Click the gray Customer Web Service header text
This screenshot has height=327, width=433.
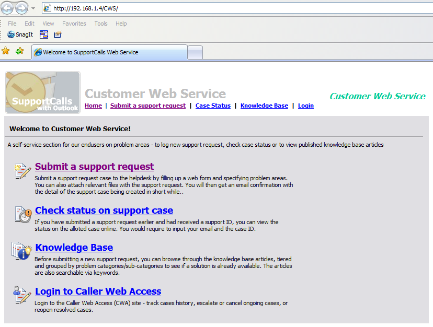(x=155, y=94)
